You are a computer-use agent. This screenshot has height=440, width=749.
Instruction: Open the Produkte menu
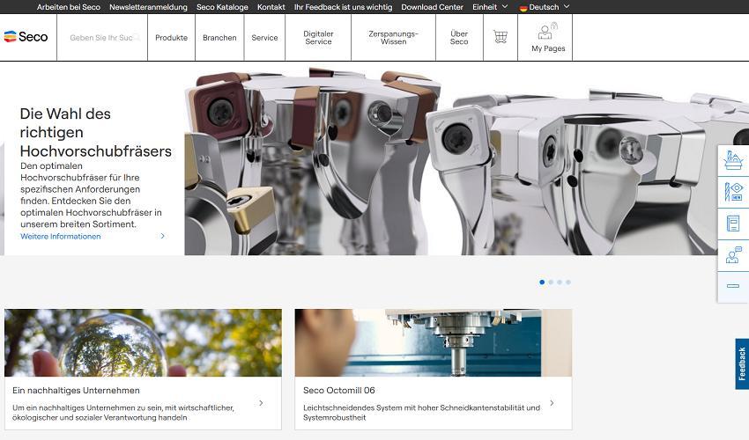point(171,38)
